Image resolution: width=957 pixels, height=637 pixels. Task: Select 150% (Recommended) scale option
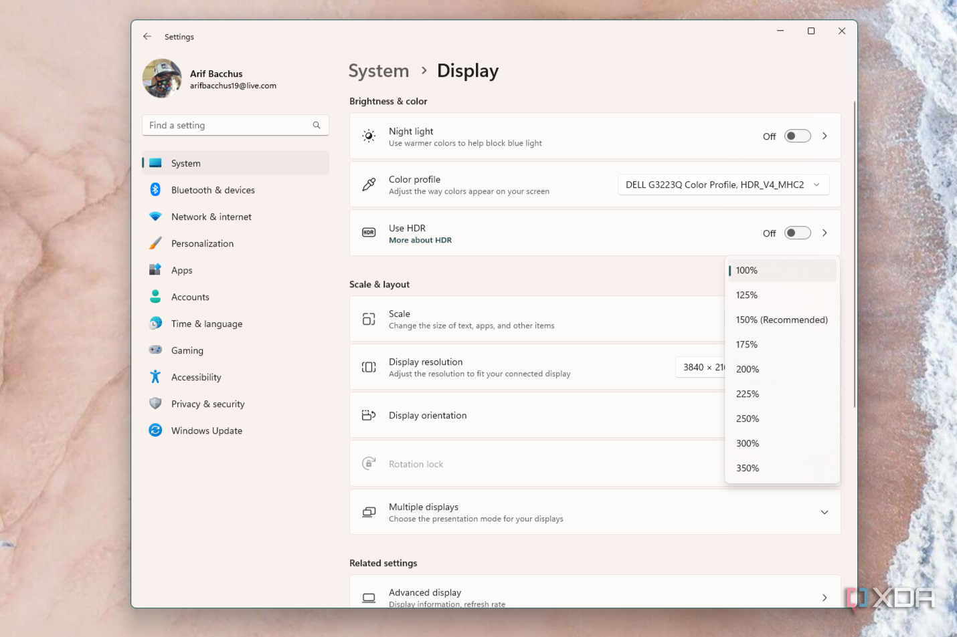point(782,320)
